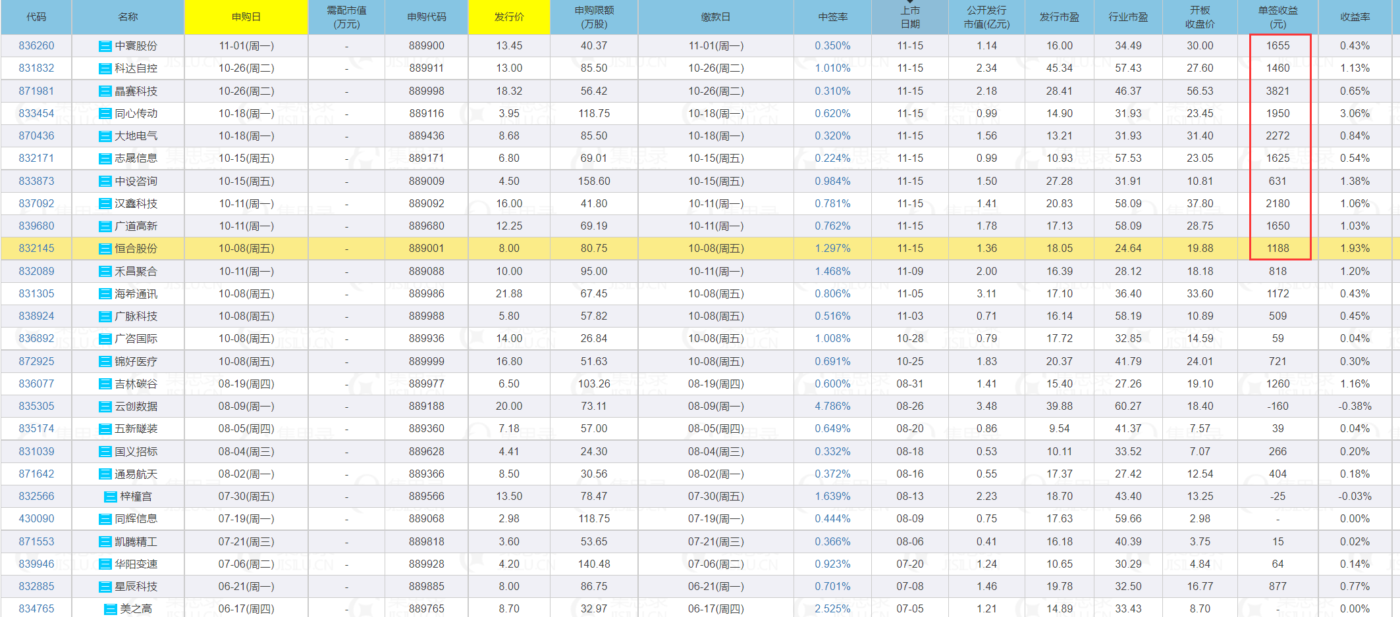Image resolution: width=1400 pixels, height=617 pixels.
Task: Click the issue price 21.88
Action: [509, 294]
